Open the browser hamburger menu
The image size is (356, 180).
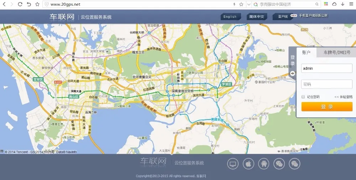351,4
